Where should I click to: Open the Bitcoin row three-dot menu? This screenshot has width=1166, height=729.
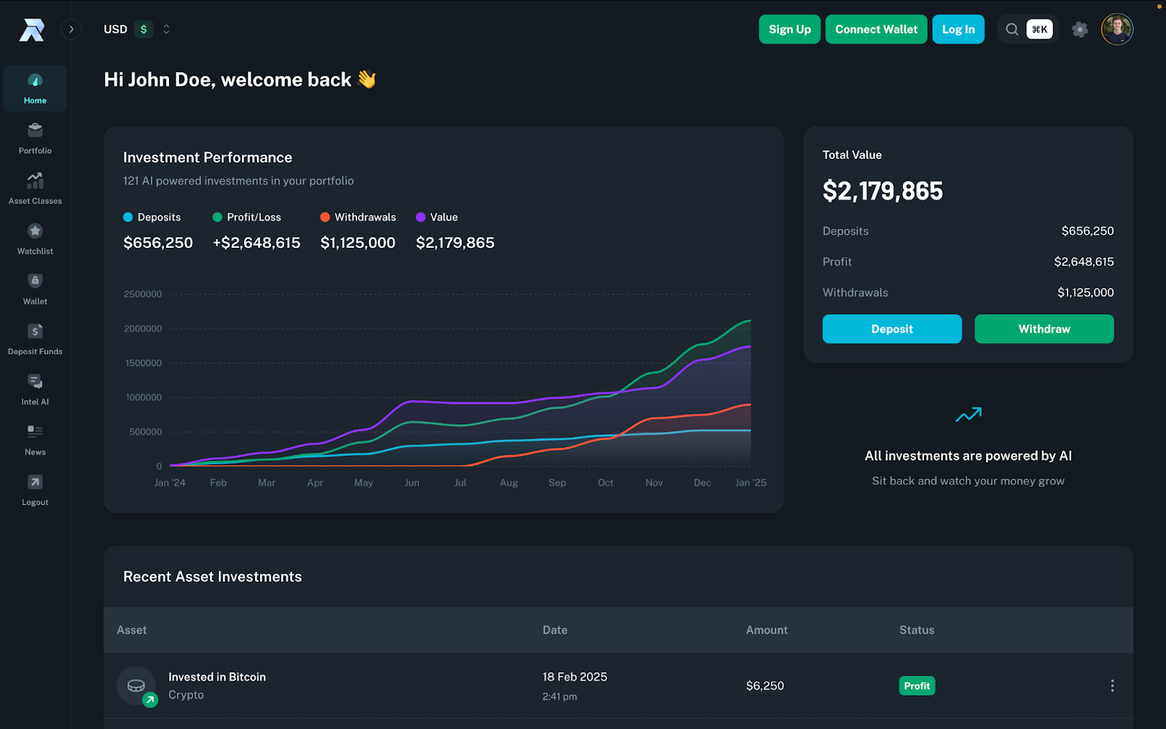(x=1111, y=685)
